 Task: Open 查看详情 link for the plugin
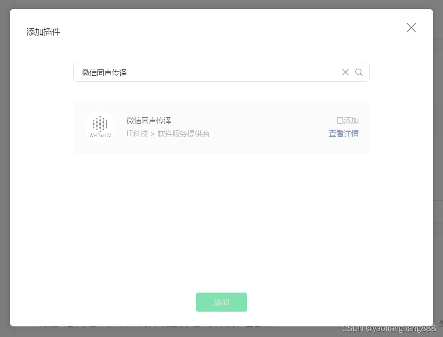[x=343, y=133]
